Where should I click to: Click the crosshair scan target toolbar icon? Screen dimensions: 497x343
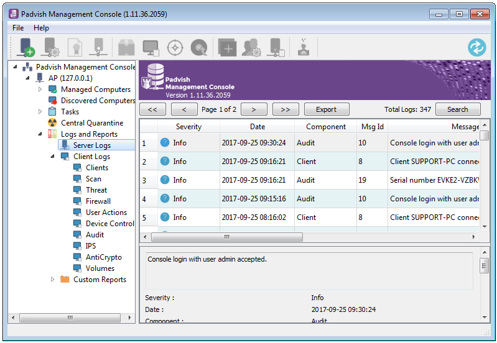(175, 48)
